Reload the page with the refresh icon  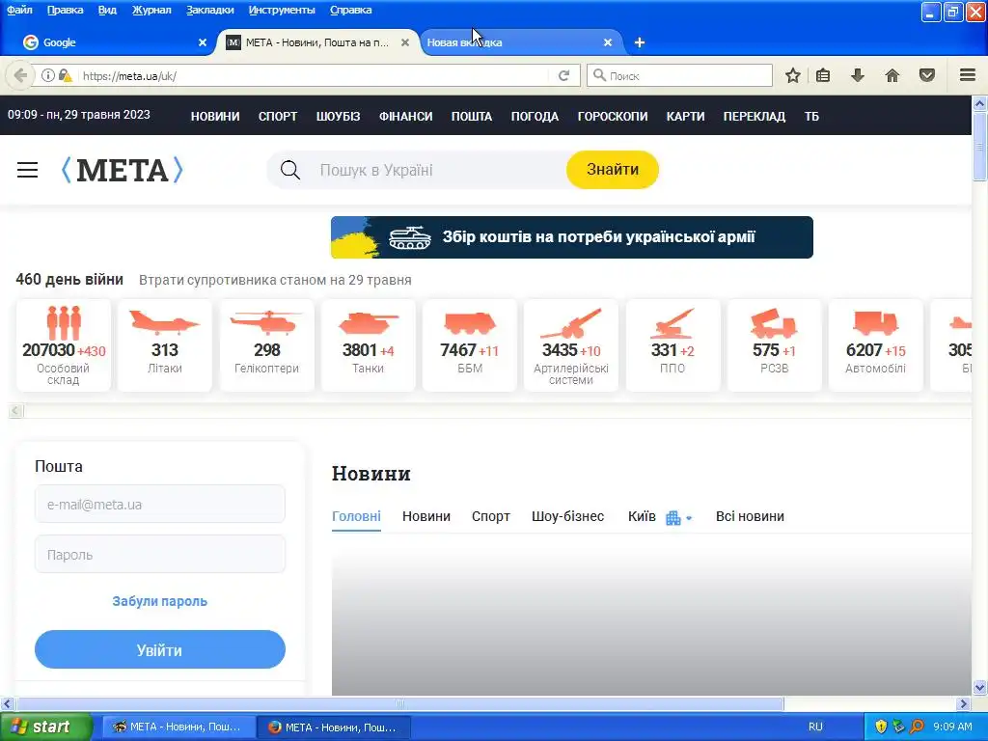(563, 75)
